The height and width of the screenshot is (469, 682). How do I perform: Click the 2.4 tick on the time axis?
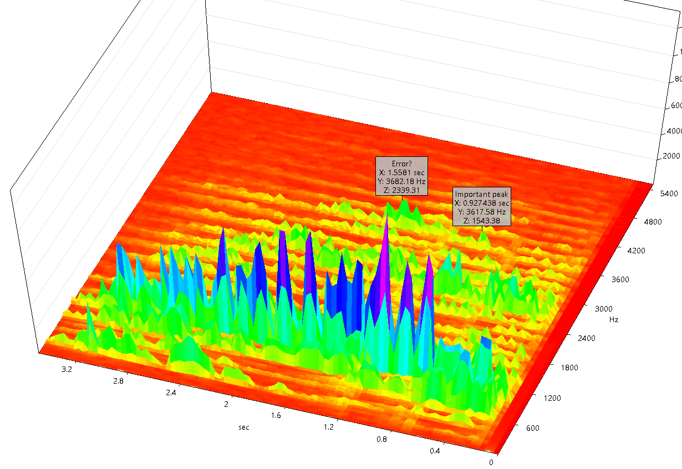[171, 392]
